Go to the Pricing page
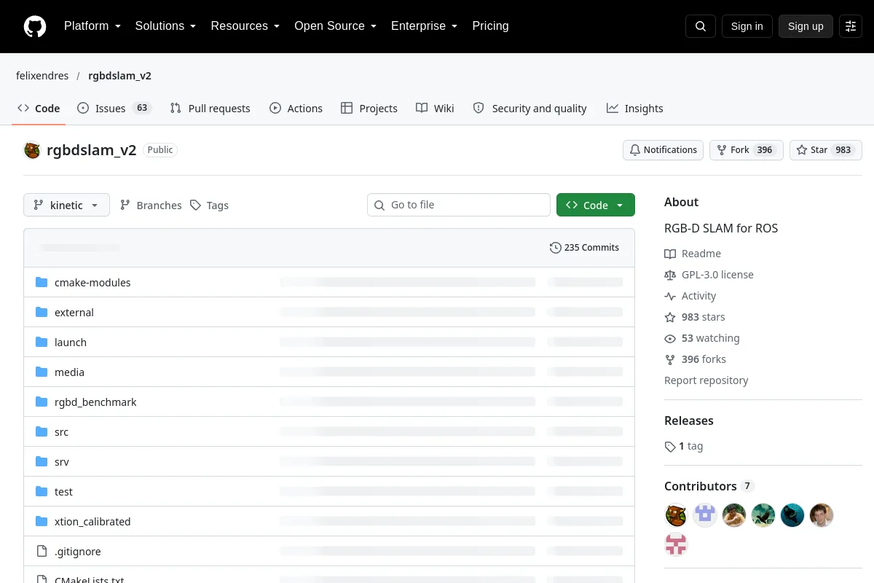Viewport: 874px width, 583px height. 490,26
